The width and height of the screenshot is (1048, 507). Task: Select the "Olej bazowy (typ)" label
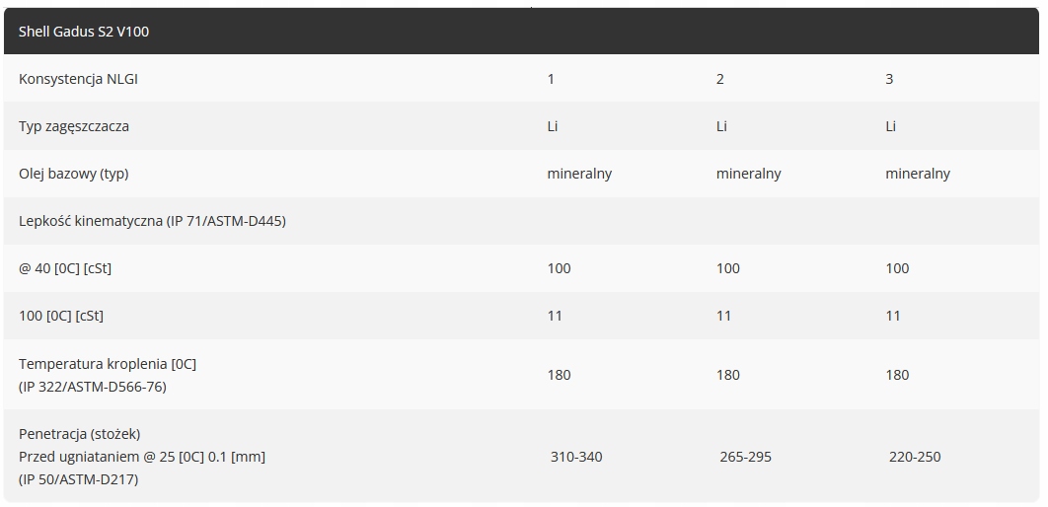click(x=74, y=174)
